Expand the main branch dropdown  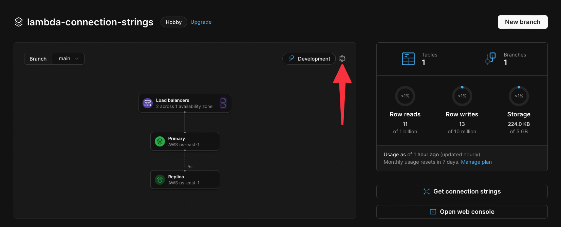[x=68, y=59]
